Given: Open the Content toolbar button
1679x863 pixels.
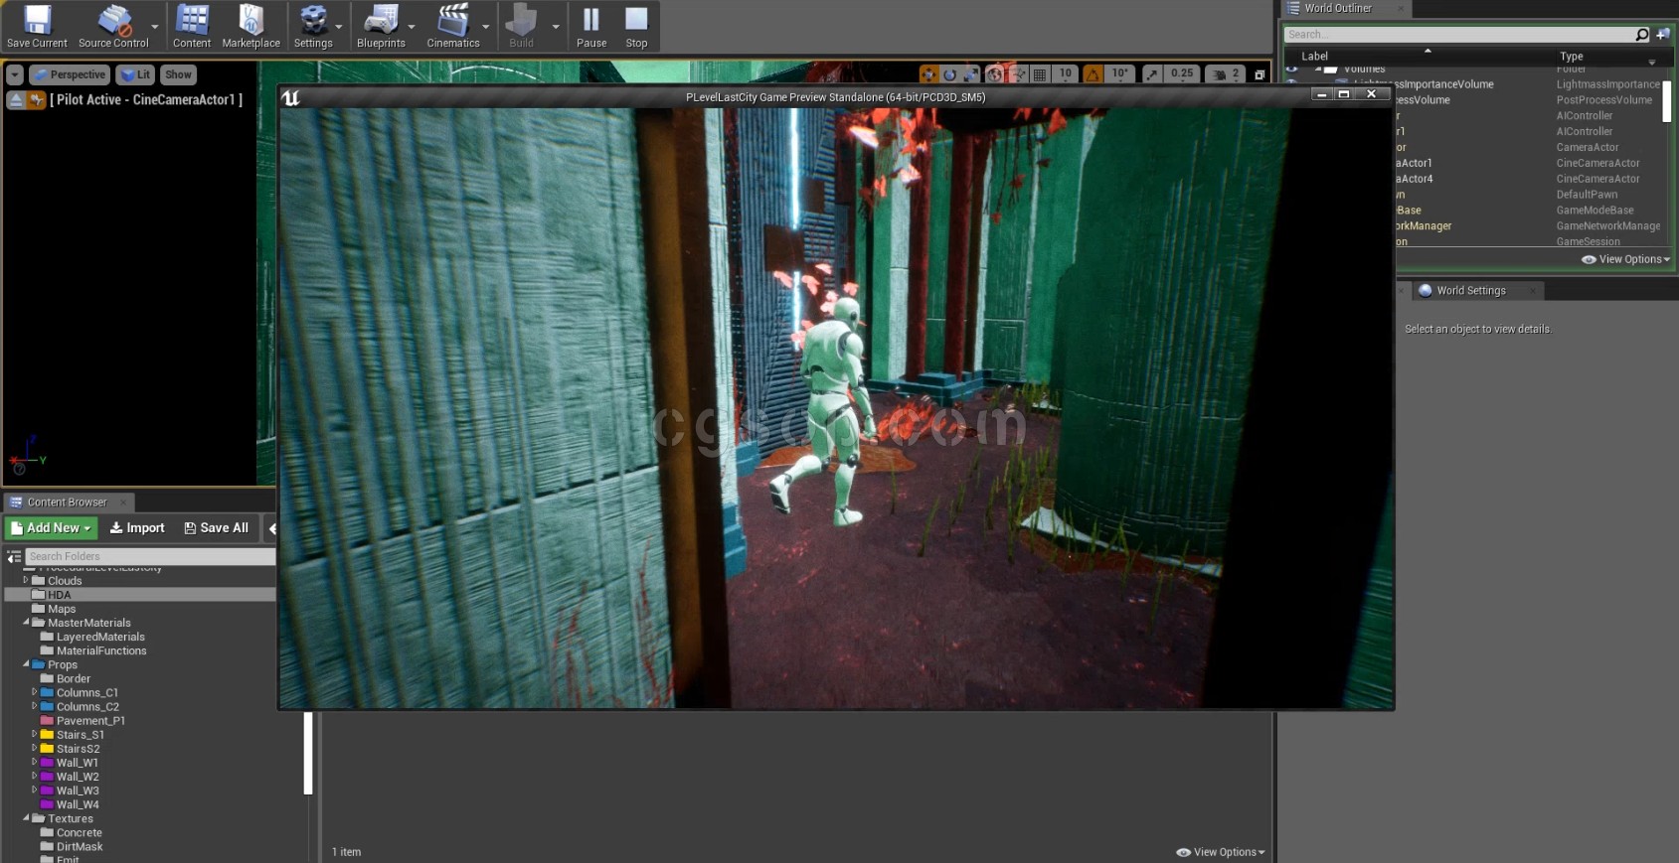Looking at the screenshot, I should click(192, 26).
